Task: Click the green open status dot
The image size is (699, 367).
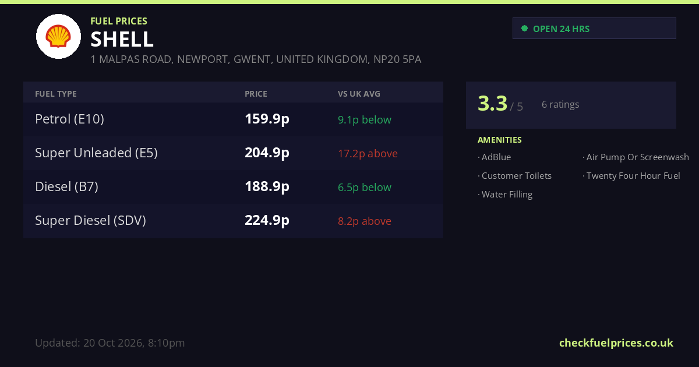Action: click(524, 29)
